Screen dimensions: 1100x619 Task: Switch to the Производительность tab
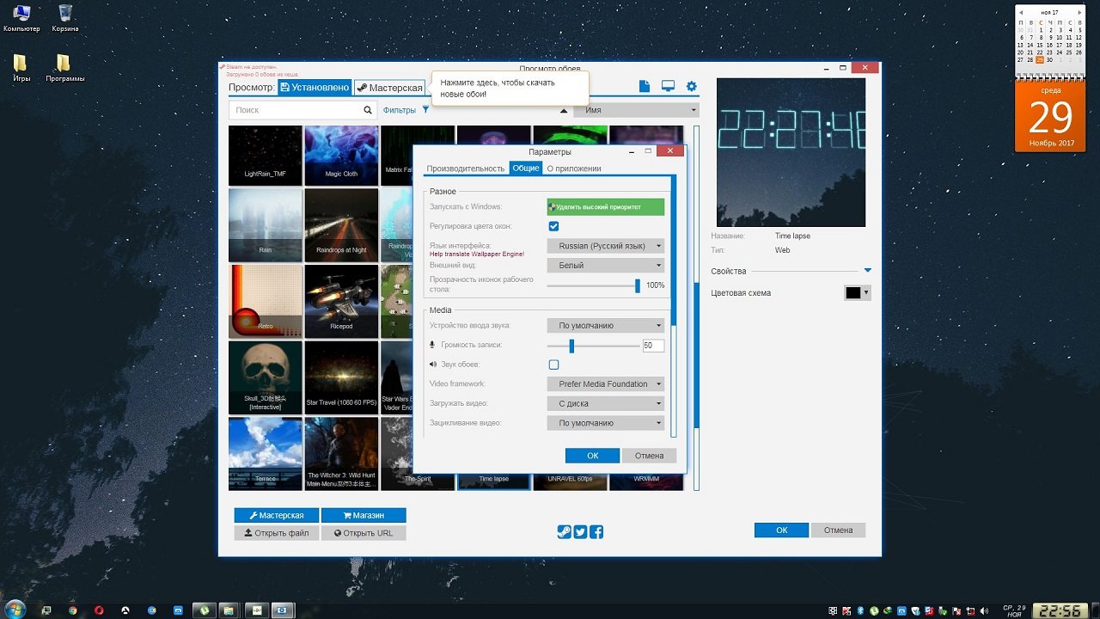[x=465, y=169]
